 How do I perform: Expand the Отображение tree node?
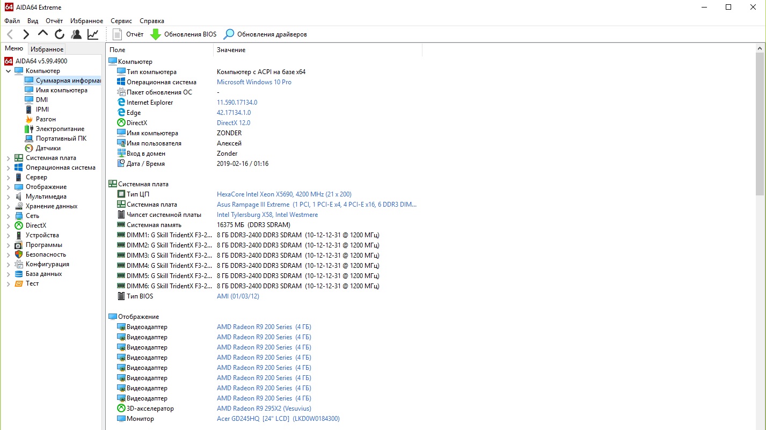coord(8,187)
